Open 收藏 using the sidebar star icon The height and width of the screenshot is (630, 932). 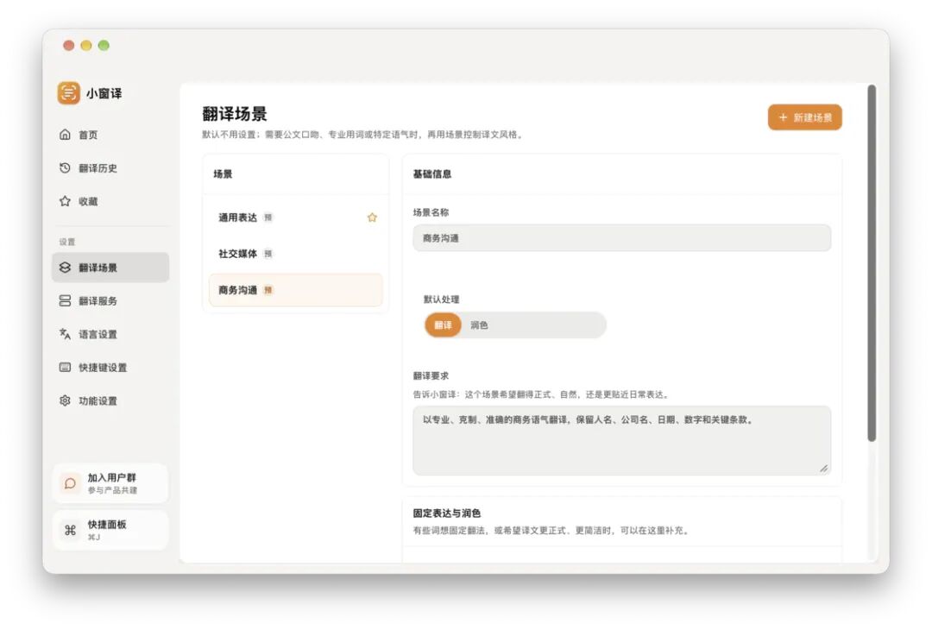65,201
